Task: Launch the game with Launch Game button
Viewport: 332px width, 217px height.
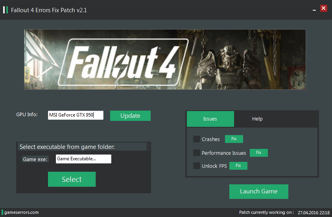Action: (x=259, y=191)
